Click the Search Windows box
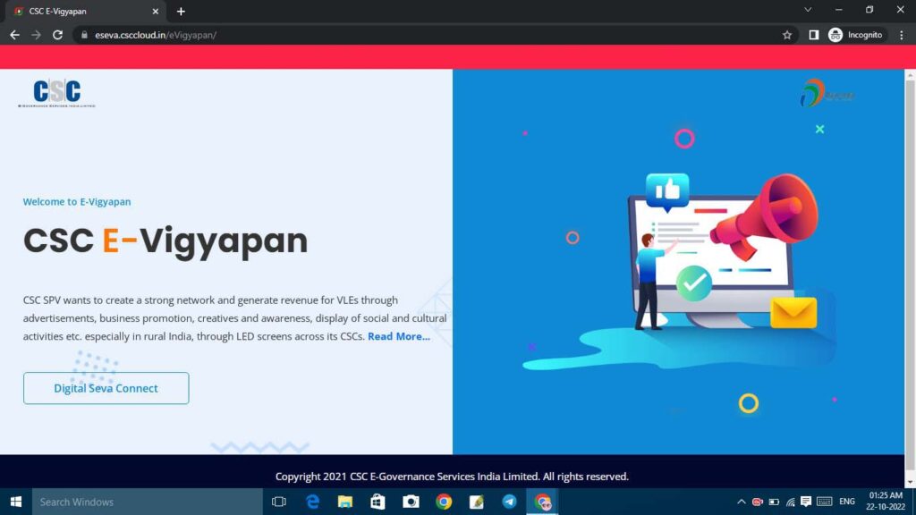The height and width of the screenshot is (515, 916). pyautogui.click(x=148, y=502)
